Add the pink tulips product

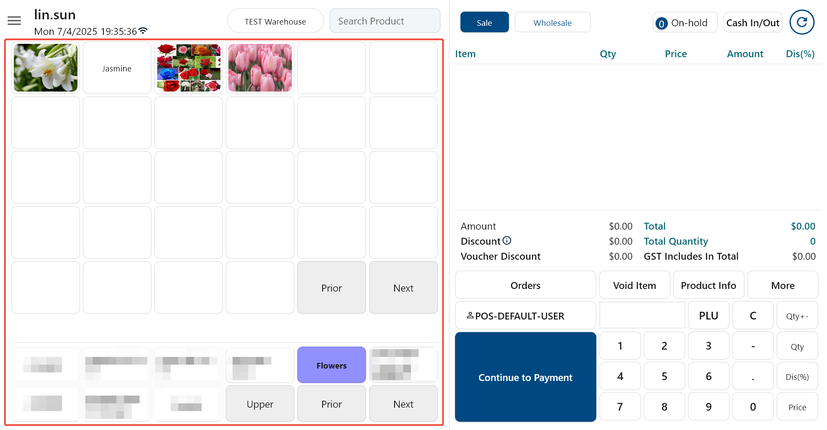[260, 68]
